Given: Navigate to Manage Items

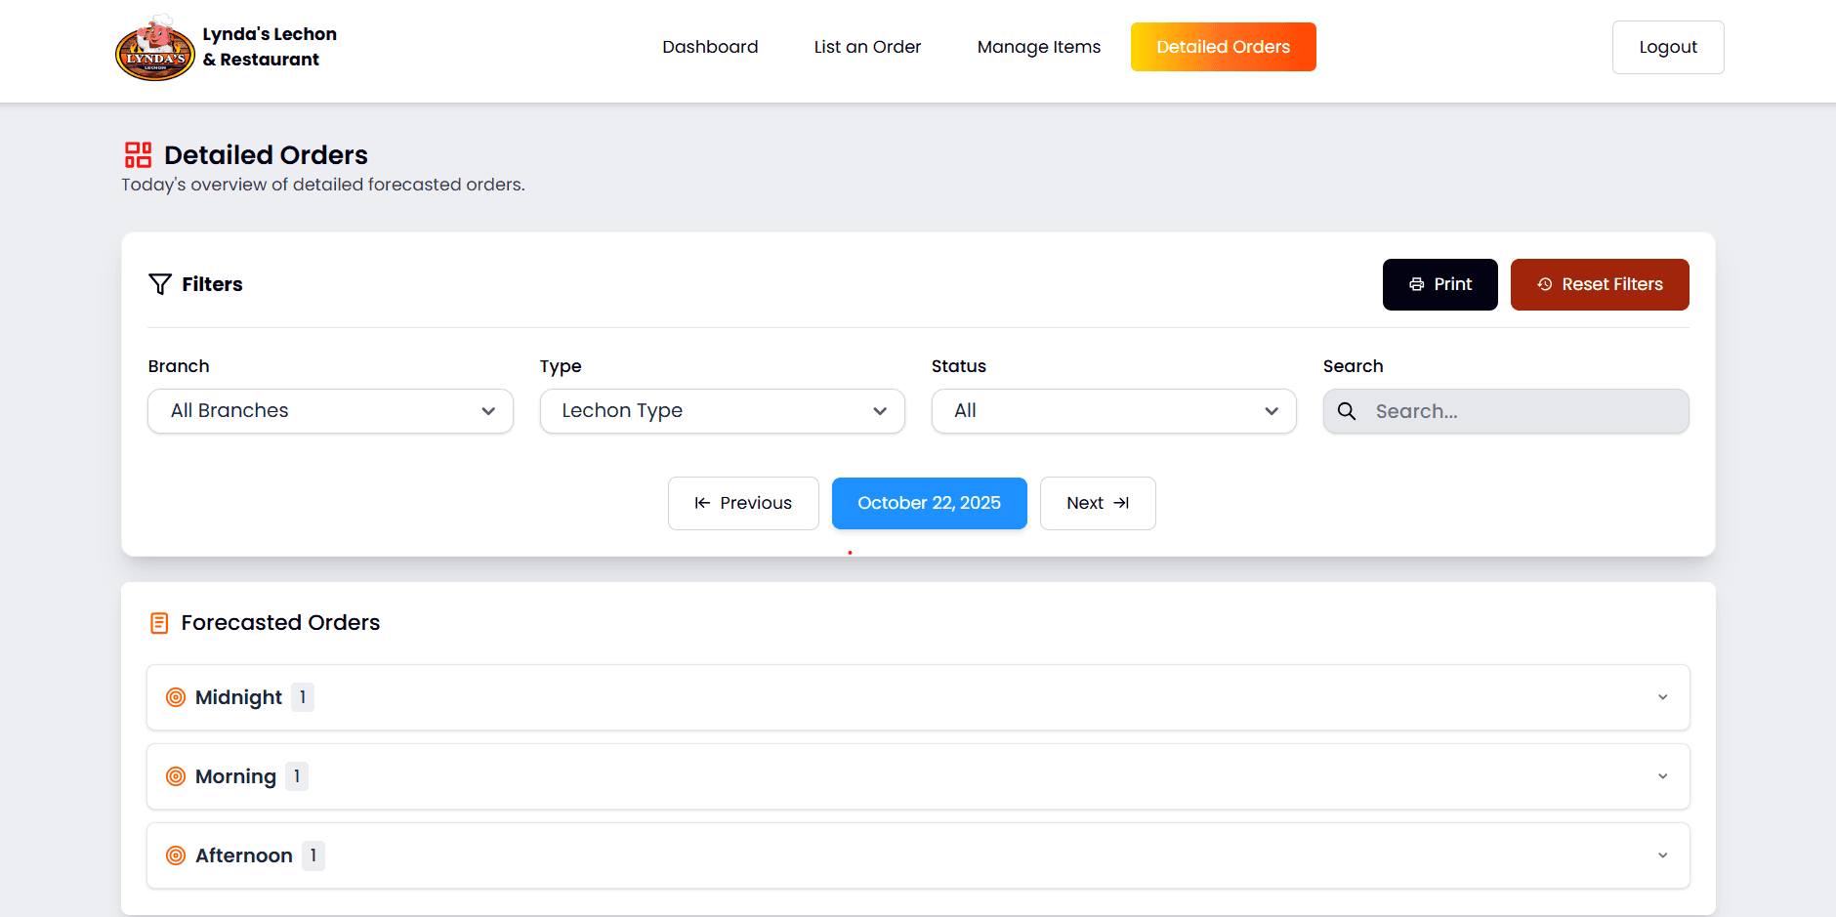Looking at the screenshot, I should 1038,47.
